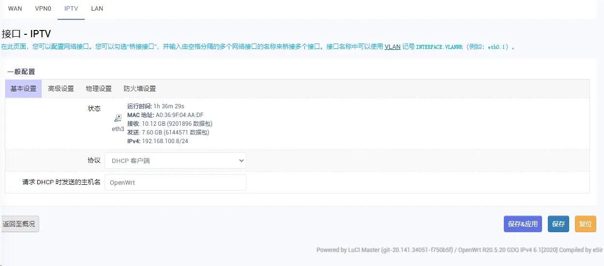Select the IPTV interface tab

pyautogui.click(x=71, y=9)
